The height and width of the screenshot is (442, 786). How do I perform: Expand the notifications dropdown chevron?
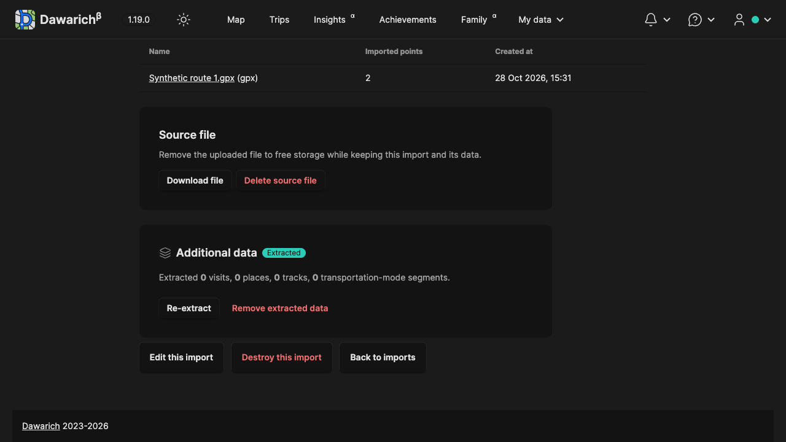pos(667,20)
